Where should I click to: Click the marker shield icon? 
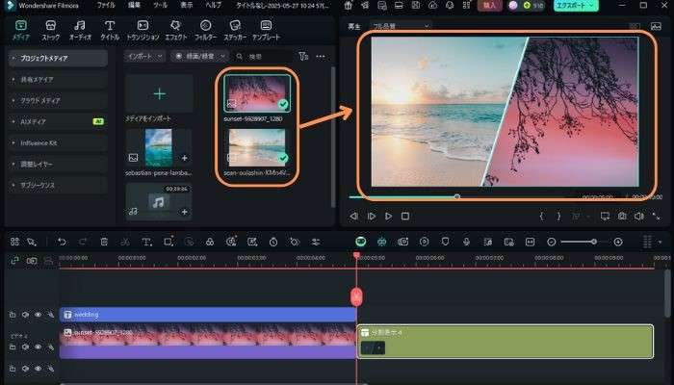tap(445, 242)
